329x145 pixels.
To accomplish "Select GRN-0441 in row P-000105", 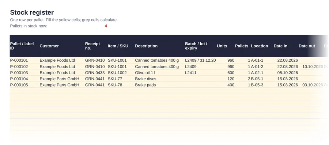I will 95,85.
